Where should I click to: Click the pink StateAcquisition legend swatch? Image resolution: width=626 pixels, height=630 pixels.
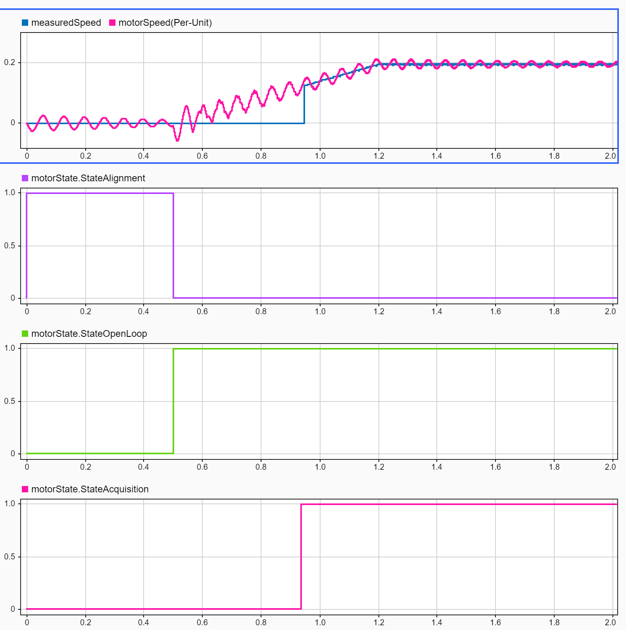(25, 489)
